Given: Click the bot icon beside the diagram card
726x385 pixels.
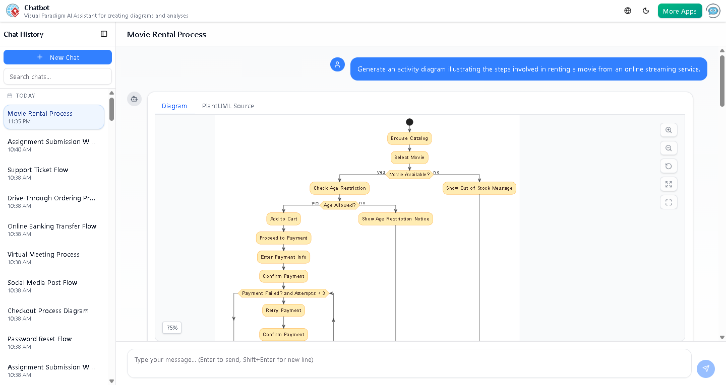Looking at the screenshot, I should pyautogui.click(x=134, y=99).
